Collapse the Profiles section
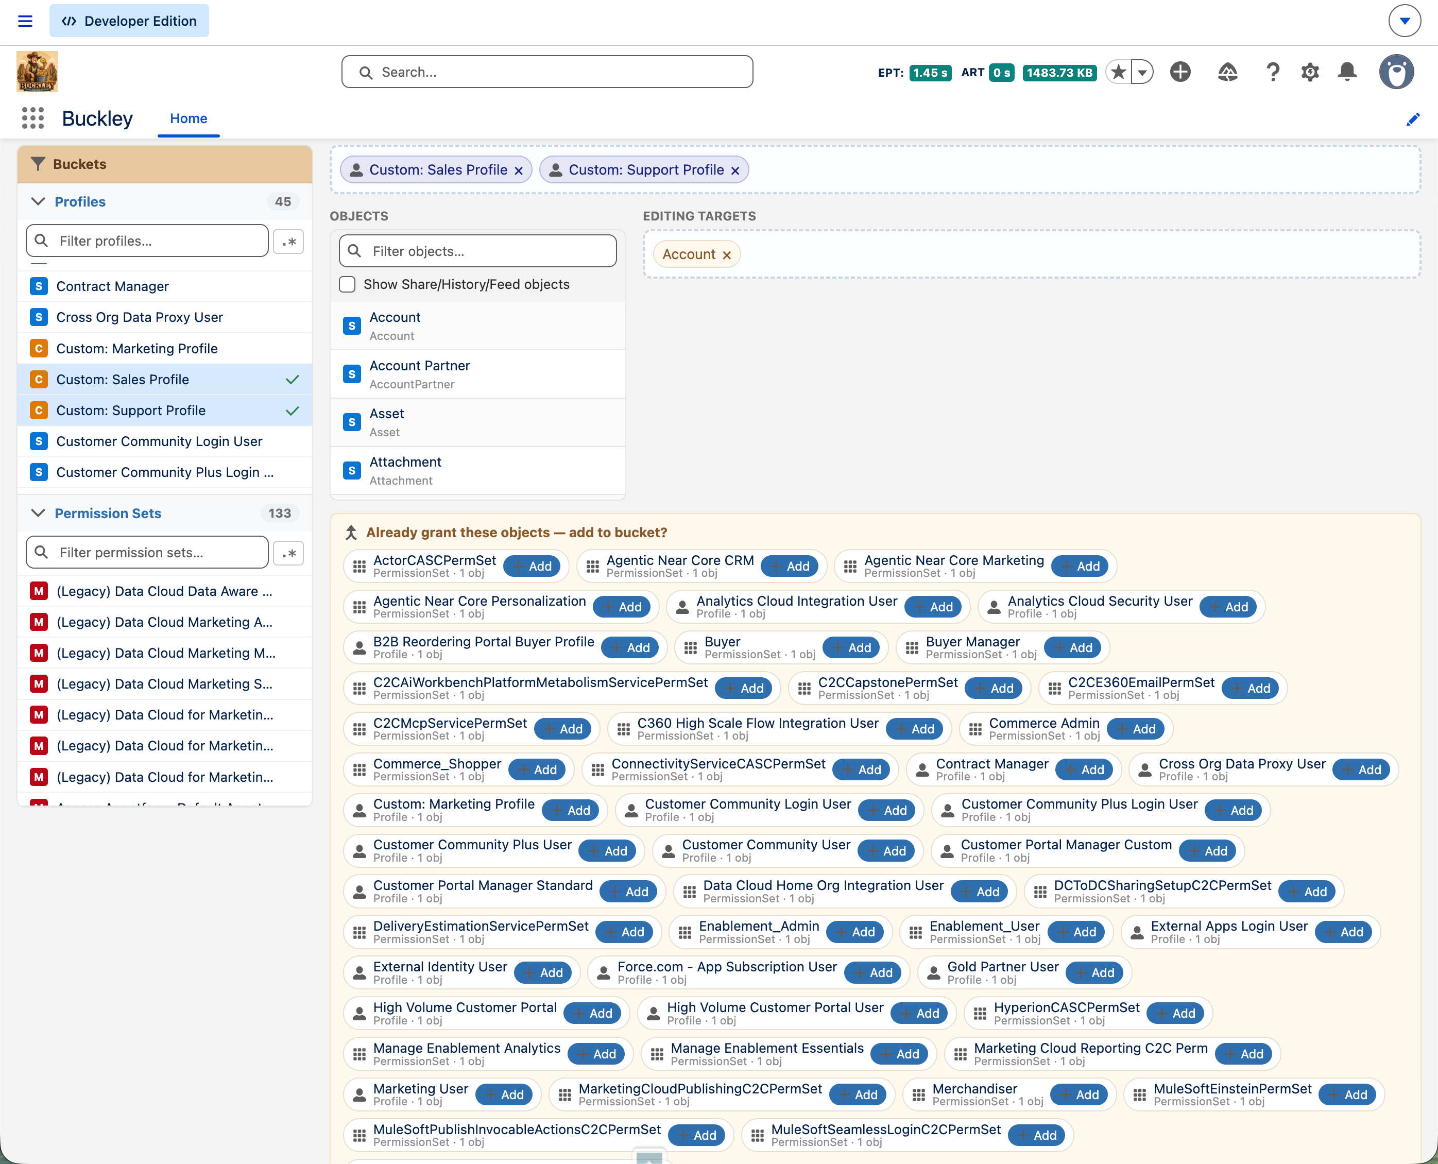 pos(38,201)
